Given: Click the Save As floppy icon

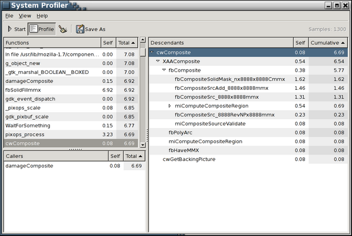Looking at the screenshot, I should [x=80, y=29].
